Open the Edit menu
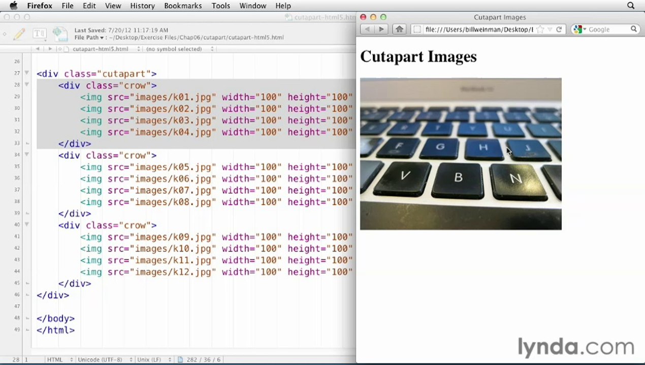 coord(89,6)
